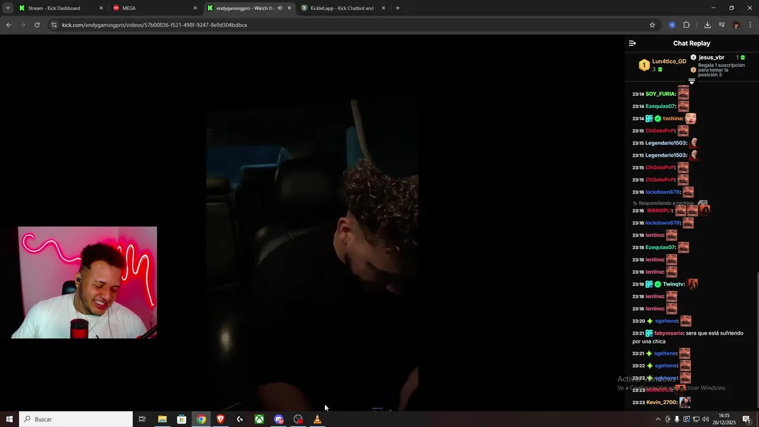759x427 pixels.
Task: Collapse the Chat Replay panel
Action: [x=632, y=43]
